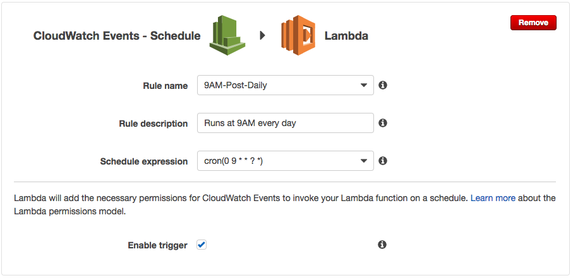Click the Enable trigger label text

pos(157,245)
